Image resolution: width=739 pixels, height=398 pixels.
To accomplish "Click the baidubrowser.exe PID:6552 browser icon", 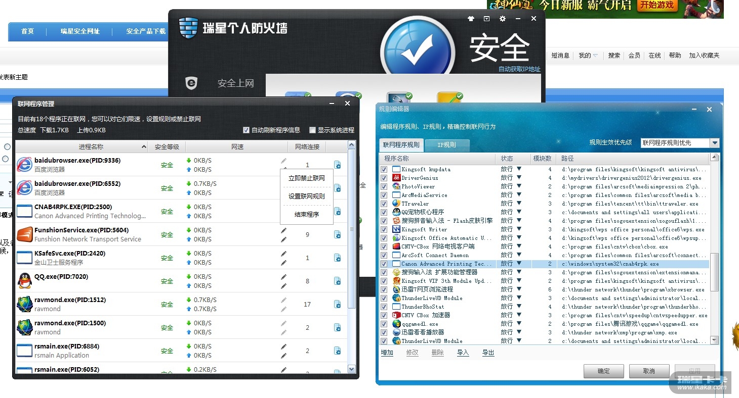I will [x=24, y=188].
